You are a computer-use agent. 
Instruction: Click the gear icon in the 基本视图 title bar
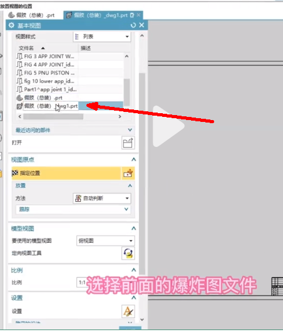tap(11, 26)
